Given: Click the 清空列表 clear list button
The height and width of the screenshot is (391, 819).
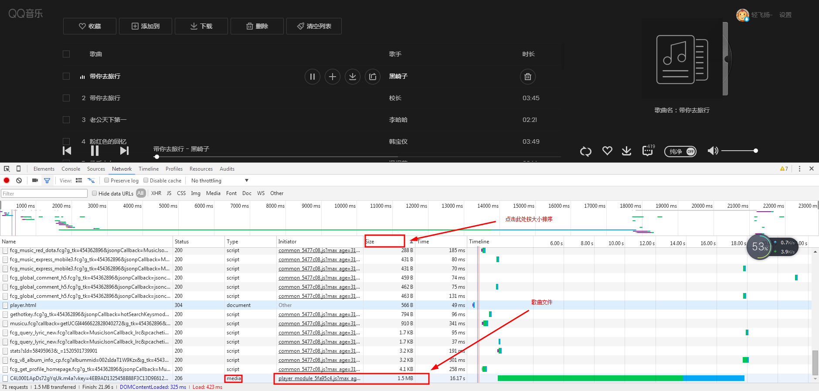Looking at the screenshot, I should 314,26.
